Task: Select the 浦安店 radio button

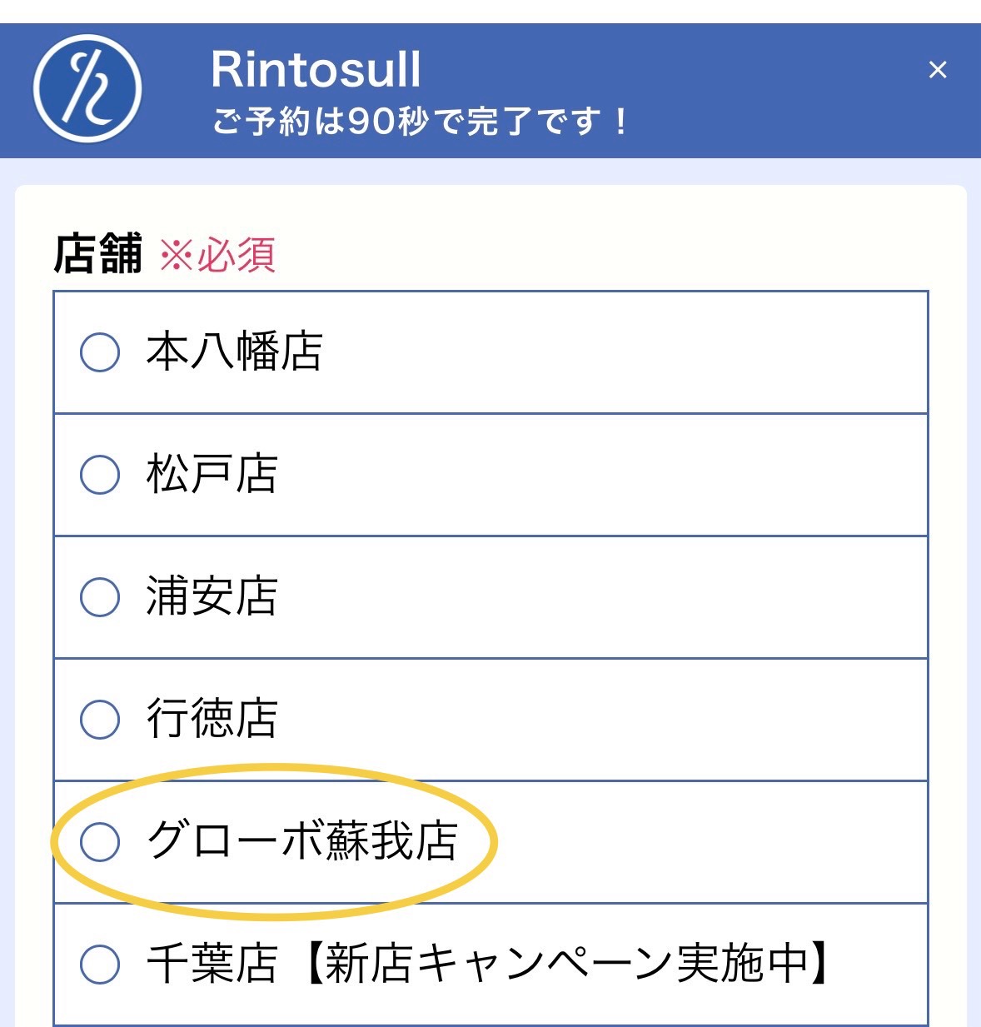Action: pyautogui.click(x=100, y=596)
